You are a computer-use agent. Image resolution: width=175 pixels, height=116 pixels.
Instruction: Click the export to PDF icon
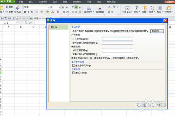point(6,18)
